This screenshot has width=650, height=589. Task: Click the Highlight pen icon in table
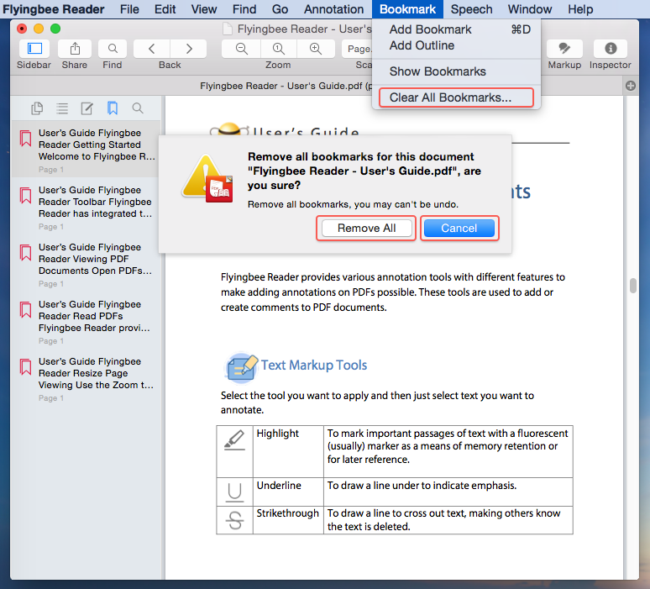click(234, 440)
